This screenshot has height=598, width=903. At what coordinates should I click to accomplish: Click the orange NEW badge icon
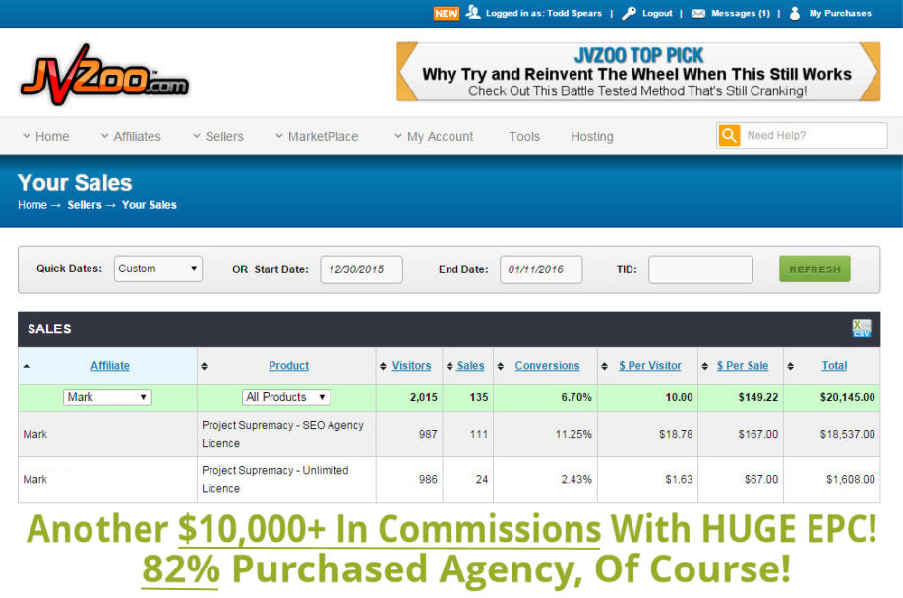(x=447, y=13)
